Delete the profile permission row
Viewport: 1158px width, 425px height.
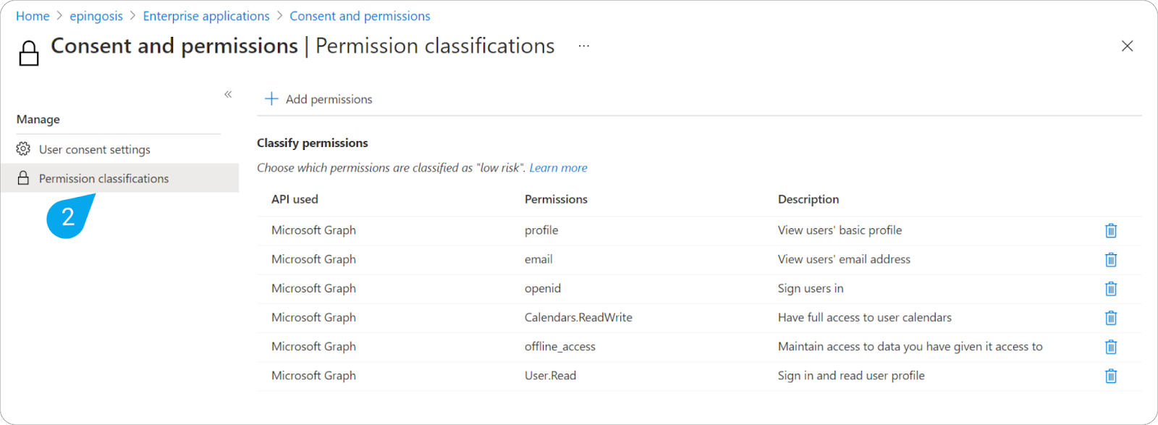coord(1111,230)
